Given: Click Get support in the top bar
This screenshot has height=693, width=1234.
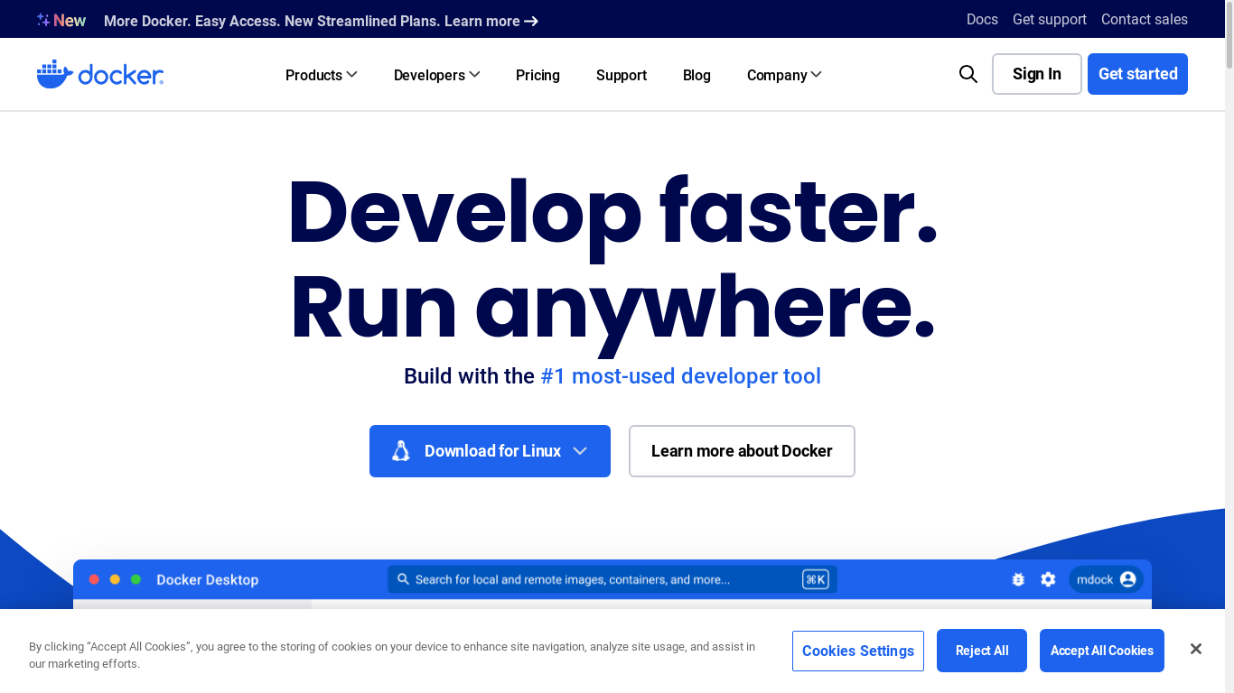Looking at the screenshot, I should [1050, 19].
